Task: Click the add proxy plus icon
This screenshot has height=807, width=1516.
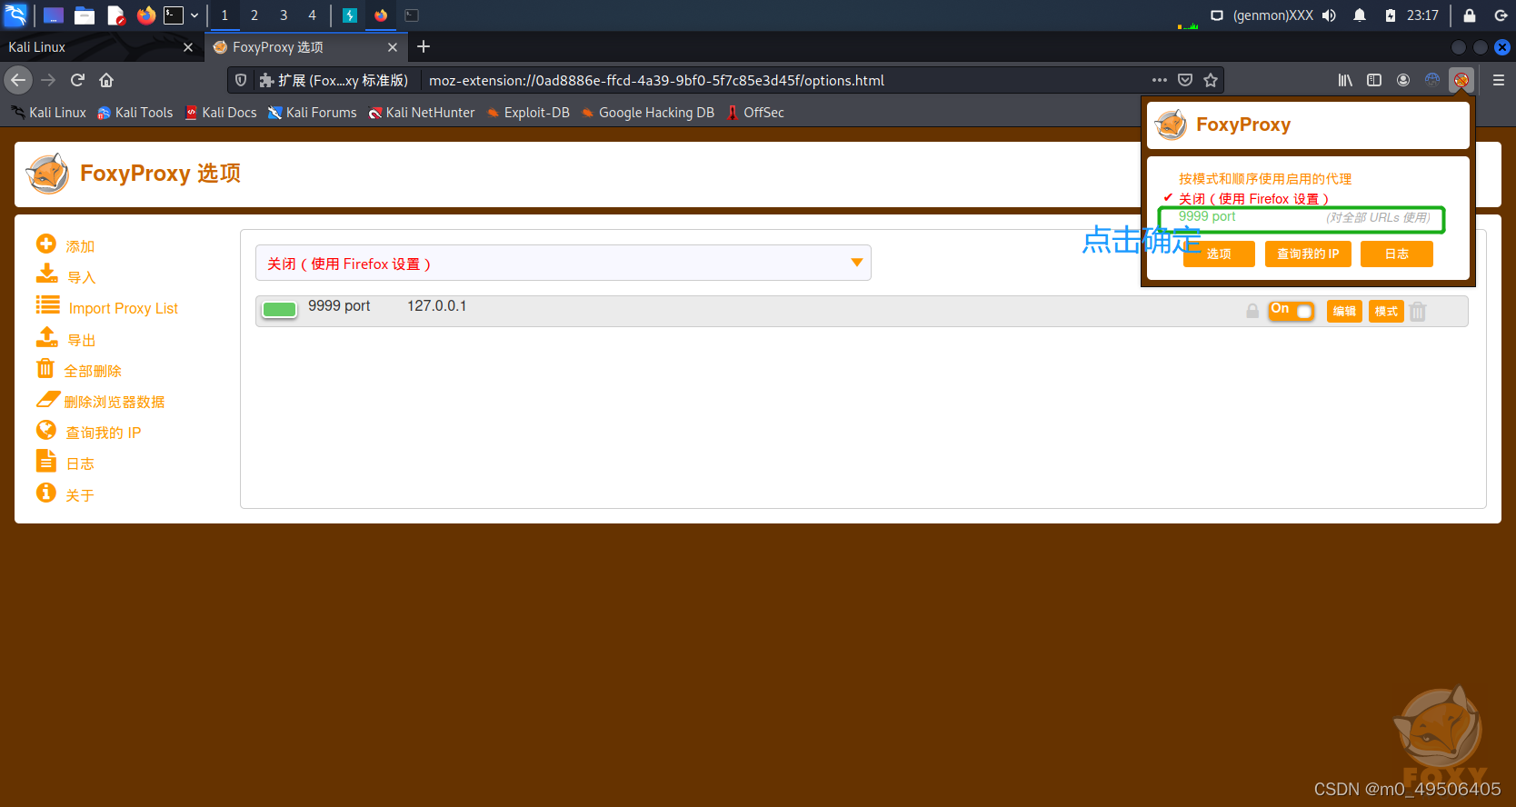Action: pyautogui.click(x=46, y=244)
